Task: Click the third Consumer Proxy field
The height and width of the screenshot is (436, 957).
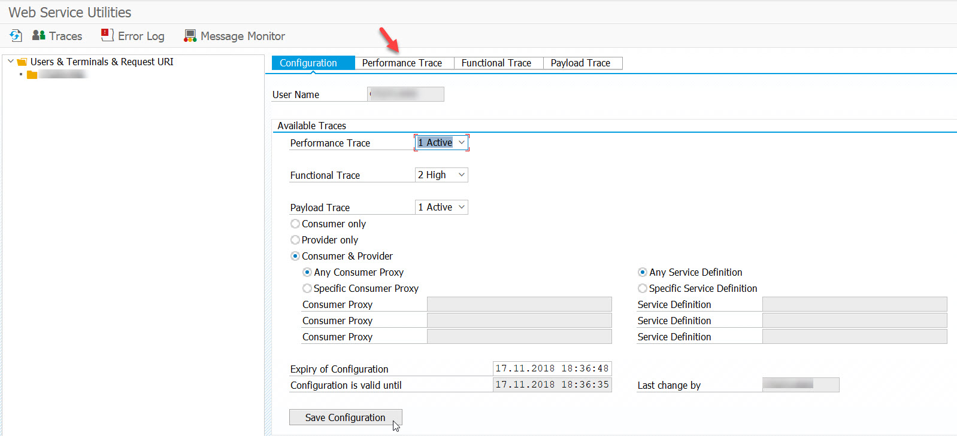Action: click(519, 336)
